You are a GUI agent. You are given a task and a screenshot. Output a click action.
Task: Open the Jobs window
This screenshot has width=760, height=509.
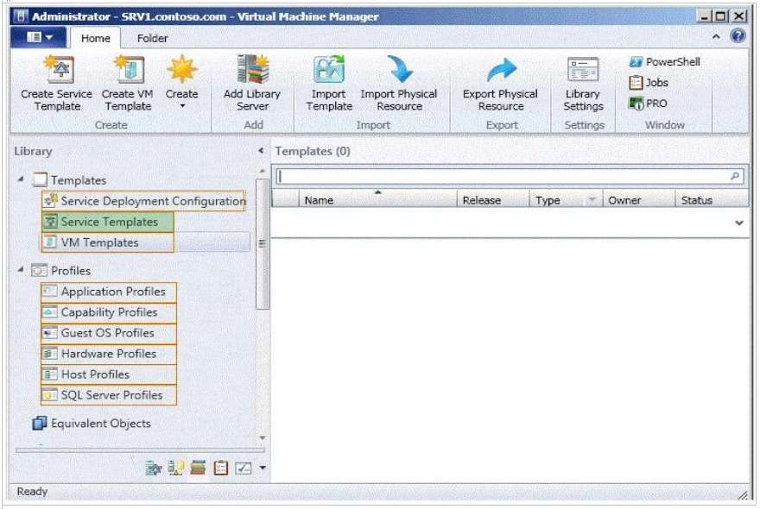coord(649,83)
